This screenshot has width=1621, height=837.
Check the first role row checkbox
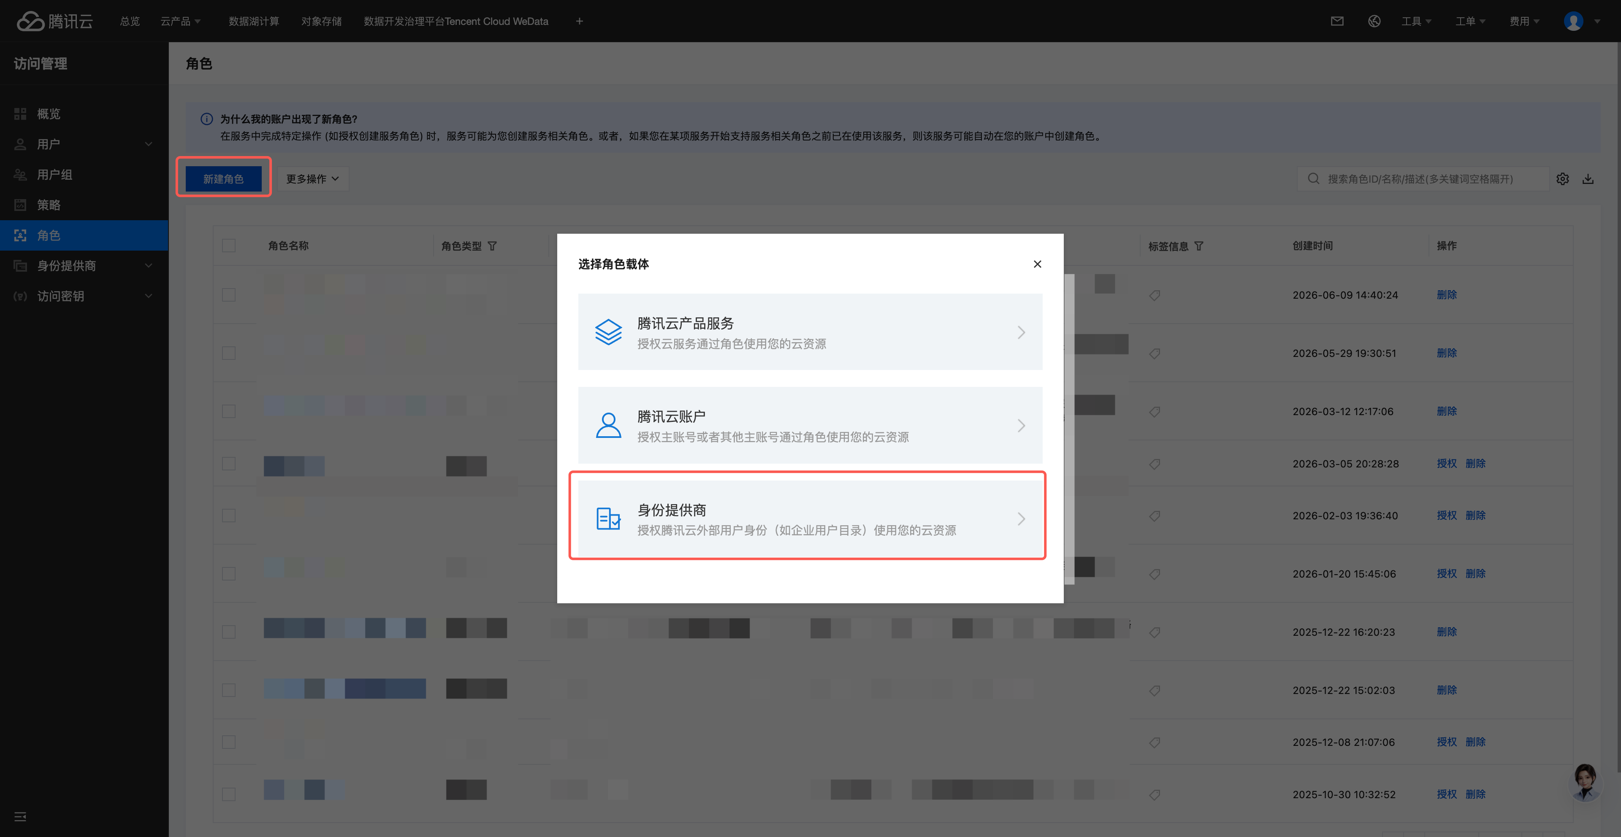[x=229, y=295]
